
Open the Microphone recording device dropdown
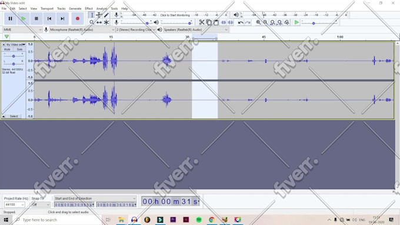pyautogui.click(x=82, y=30)
